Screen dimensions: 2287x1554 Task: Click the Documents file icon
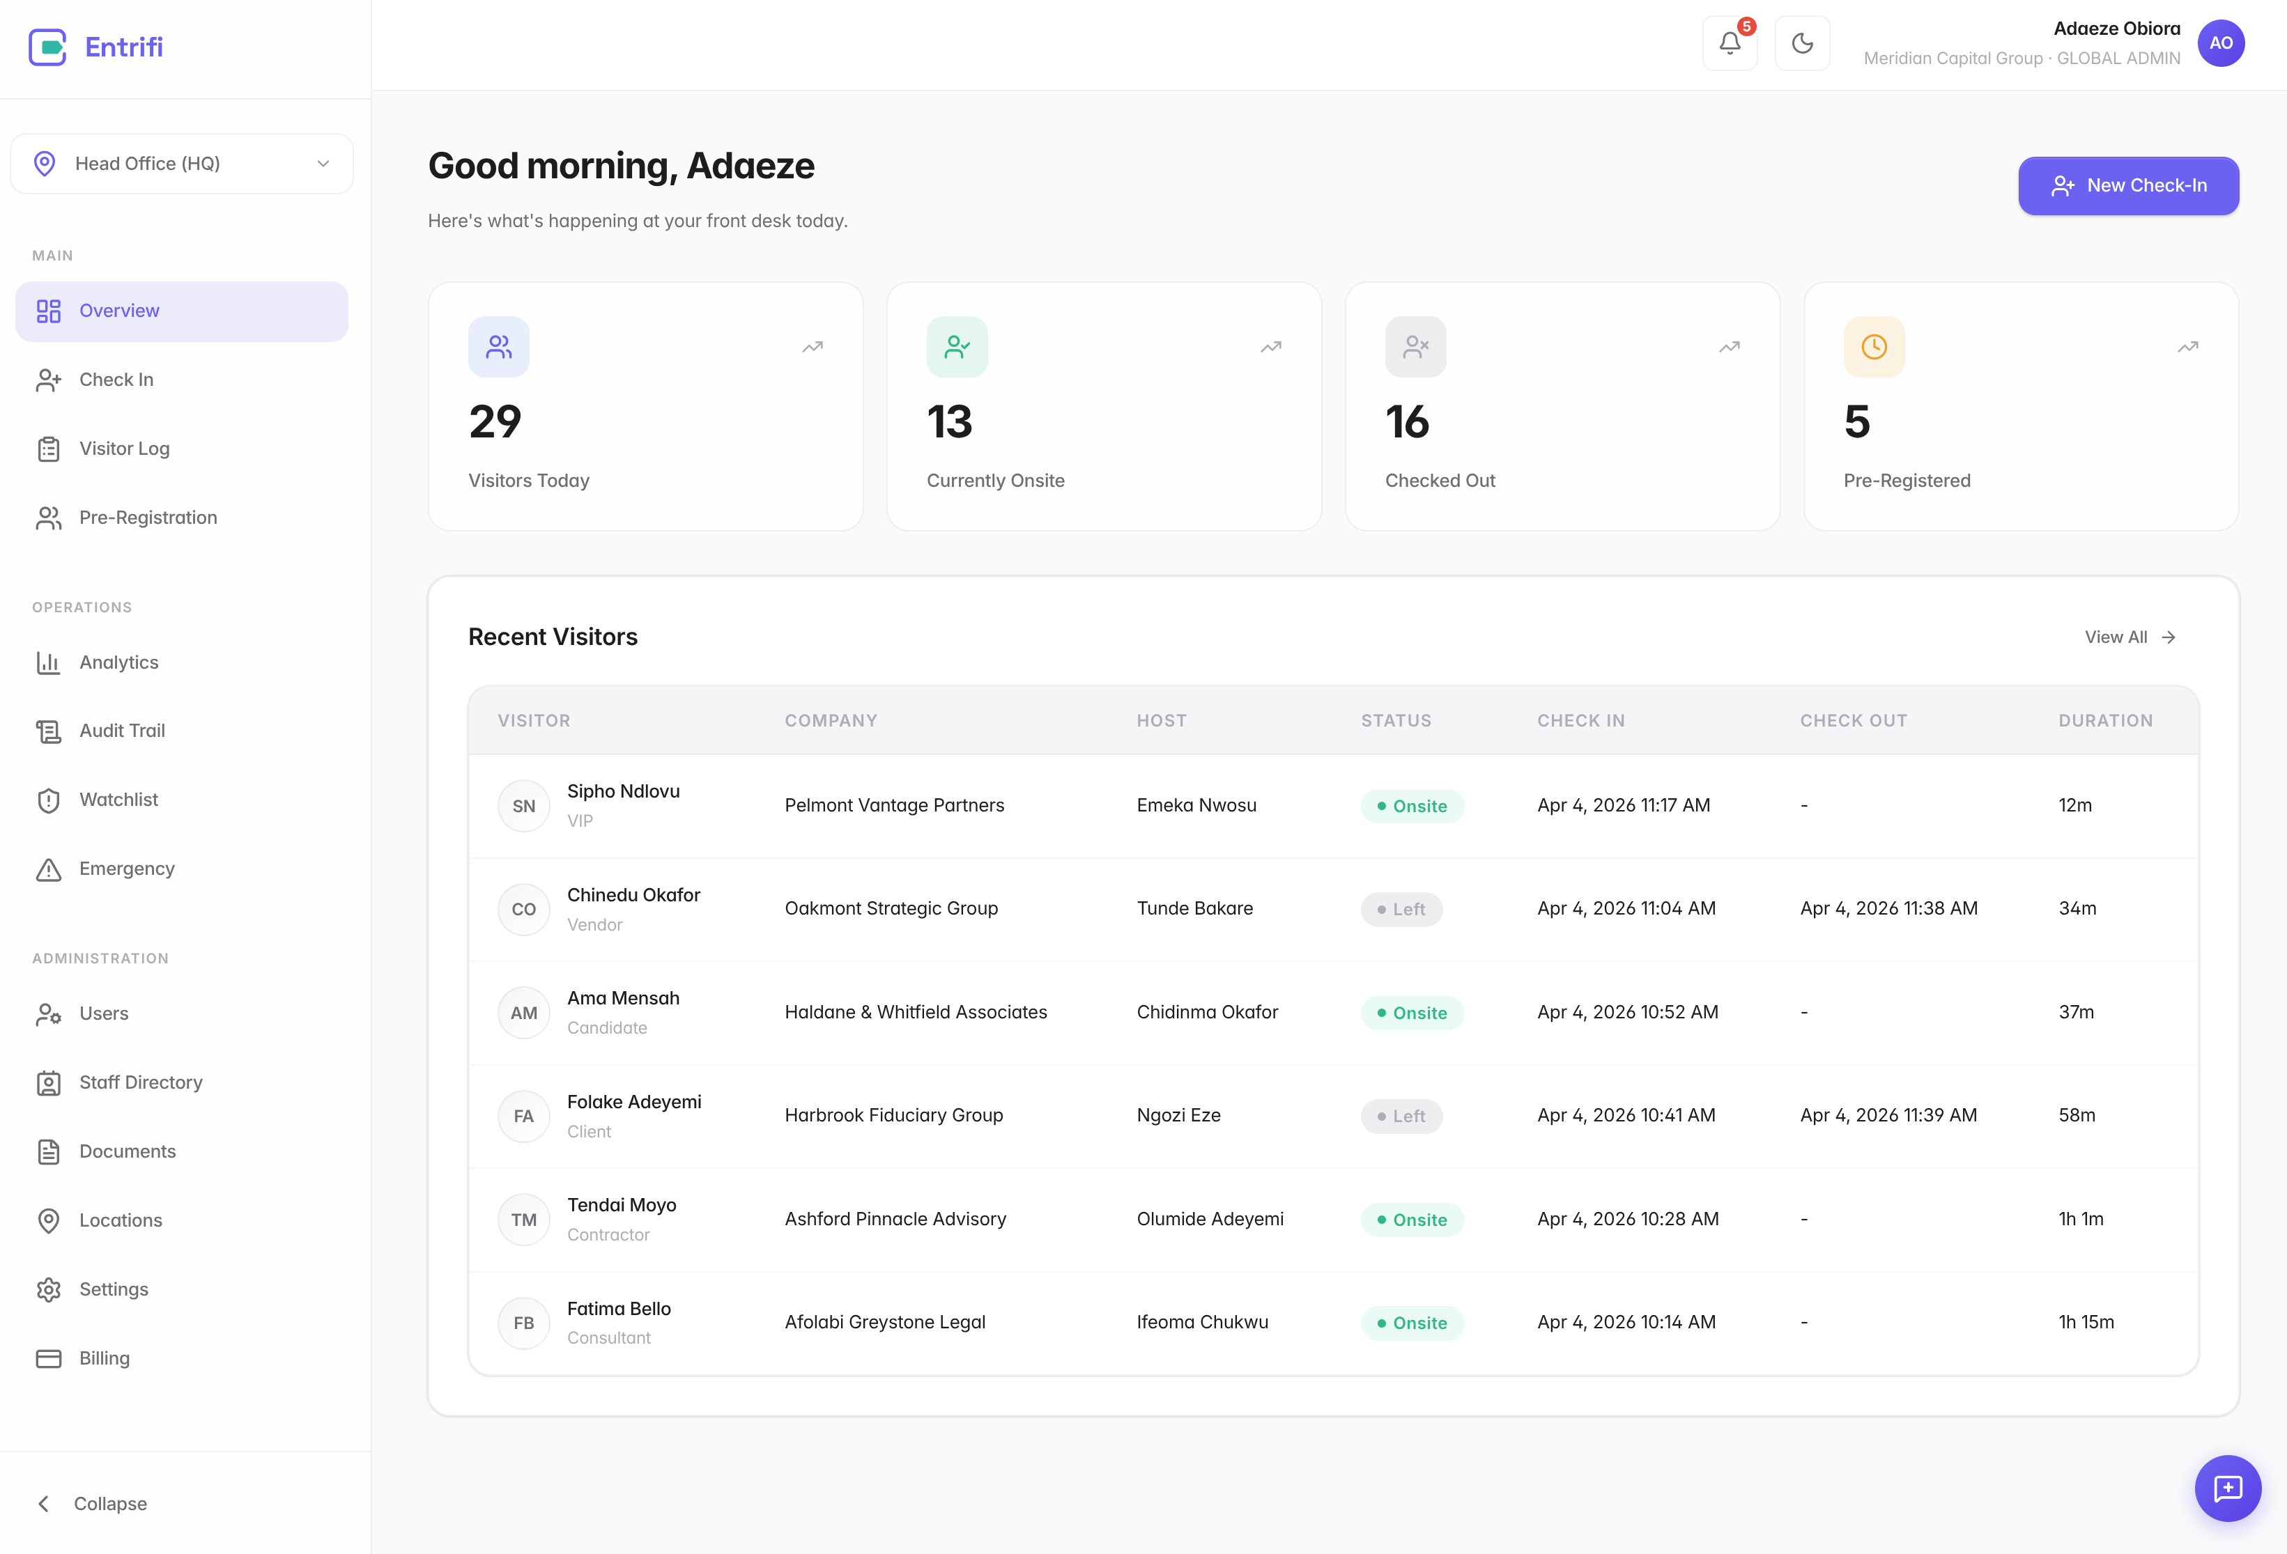48,1151
